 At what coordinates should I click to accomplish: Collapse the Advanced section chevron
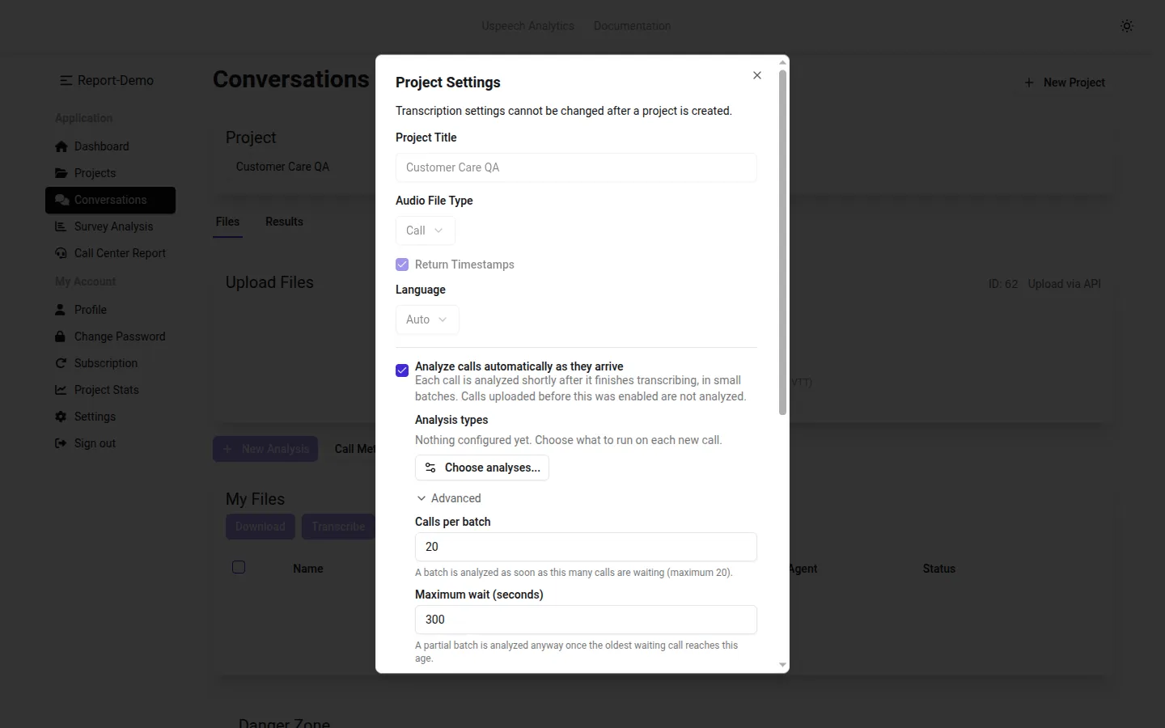pyautogui.click(x=422, y=498)
